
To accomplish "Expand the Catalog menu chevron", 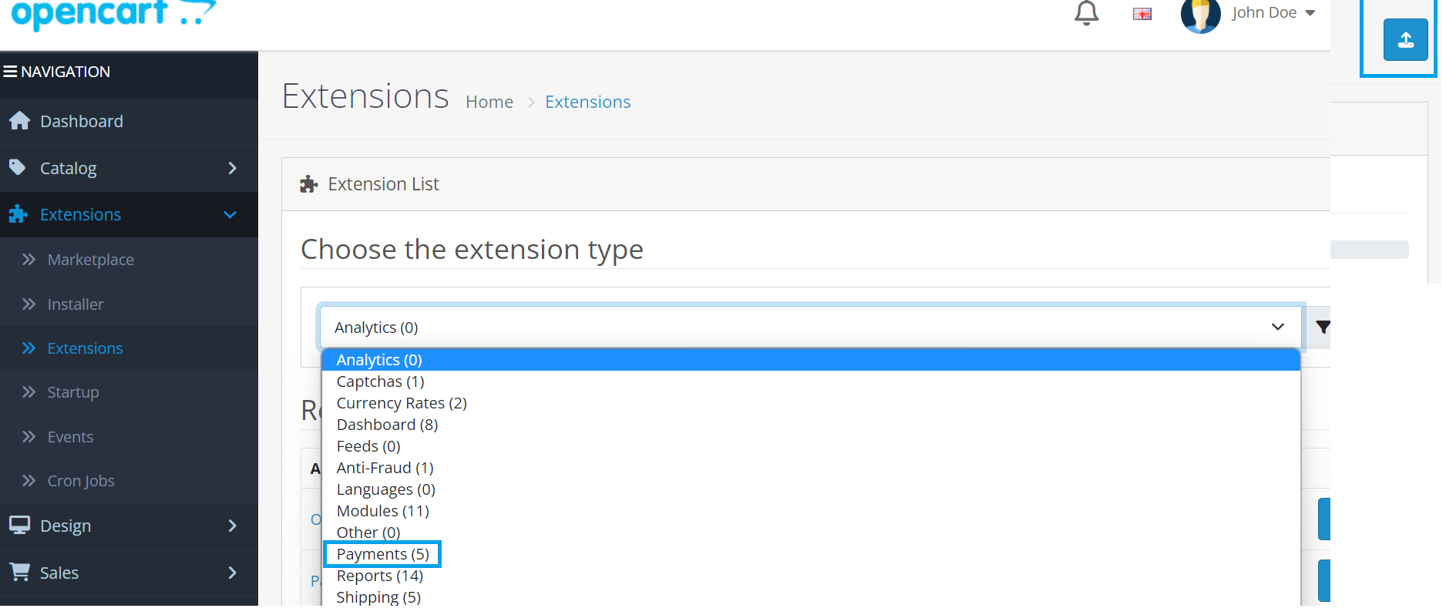I will (232, 168).
